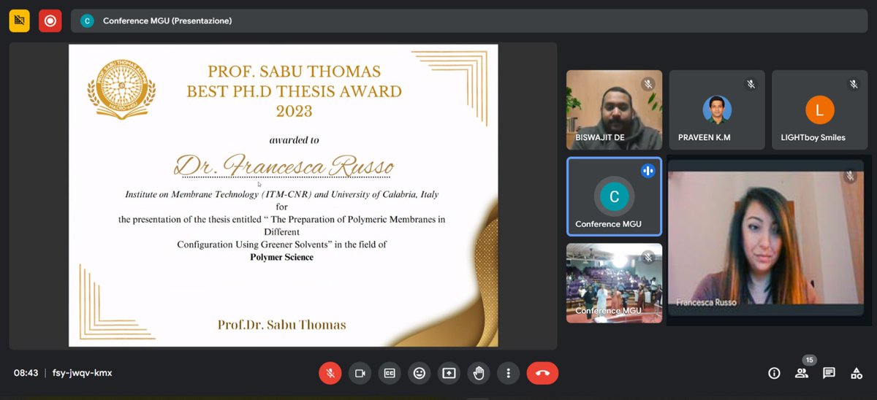The image size is (877, 400).
Task: Select the Conference MGU auditorium video tile
Action: click(615, 283)
